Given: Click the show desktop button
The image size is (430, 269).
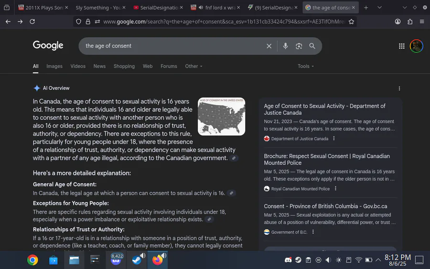Looking at the screenshot, I should pyautogui.click(x=419, y=260).
